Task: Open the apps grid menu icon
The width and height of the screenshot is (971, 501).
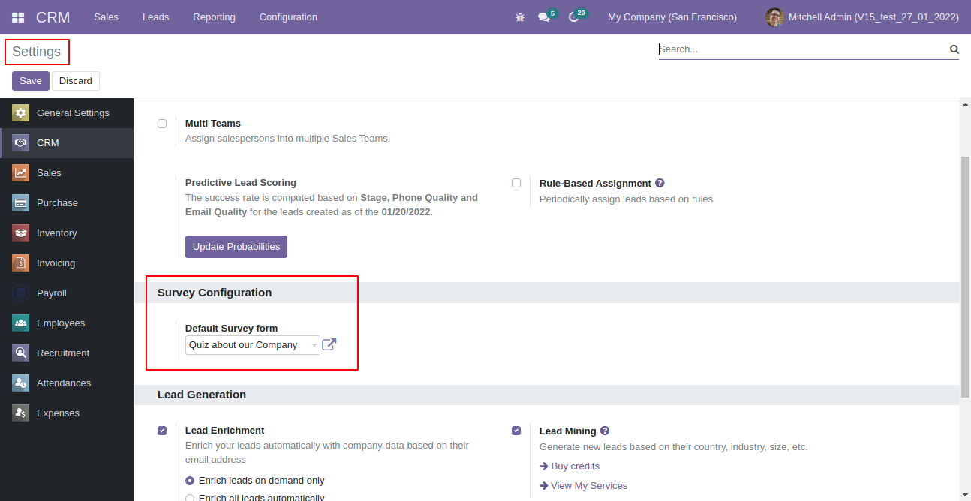Action: (18, 17)
